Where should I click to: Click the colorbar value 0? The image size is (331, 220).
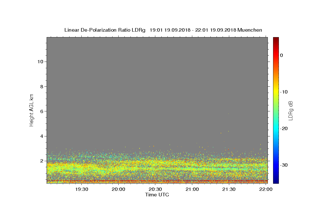(282, 55)
